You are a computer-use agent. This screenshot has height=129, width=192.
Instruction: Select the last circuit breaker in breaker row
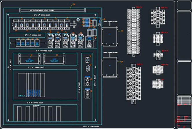point(67,24)
